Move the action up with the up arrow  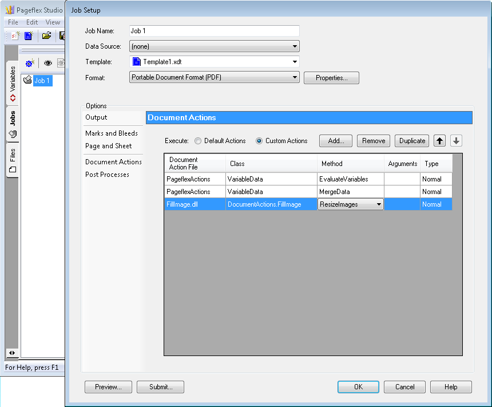[439, 141]
